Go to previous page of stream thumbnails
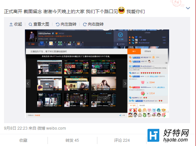This screenshot has height=146, width=196. point(28,83)
